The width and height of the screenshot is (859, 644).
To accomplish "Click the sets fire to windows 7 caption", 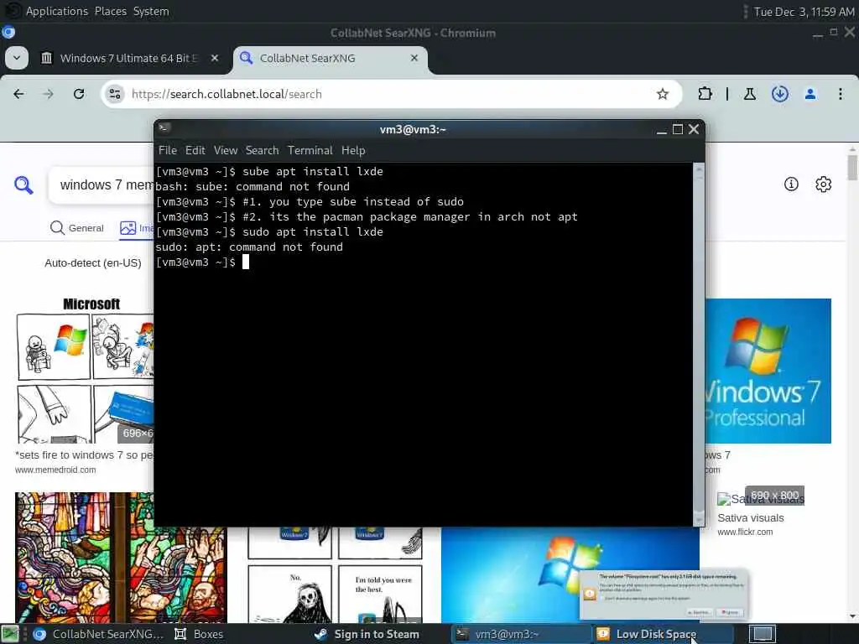I will pyautogui.click(x=85, y=455).
